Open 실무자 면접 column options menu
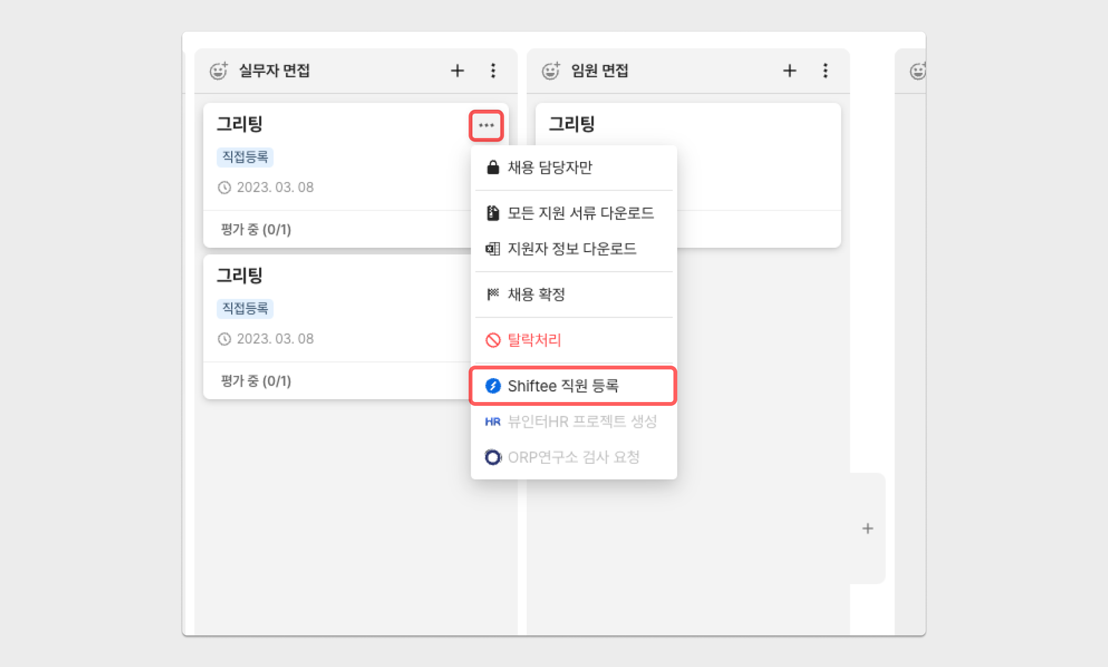This screenshot has height=667, width=1108. [493, 71]
